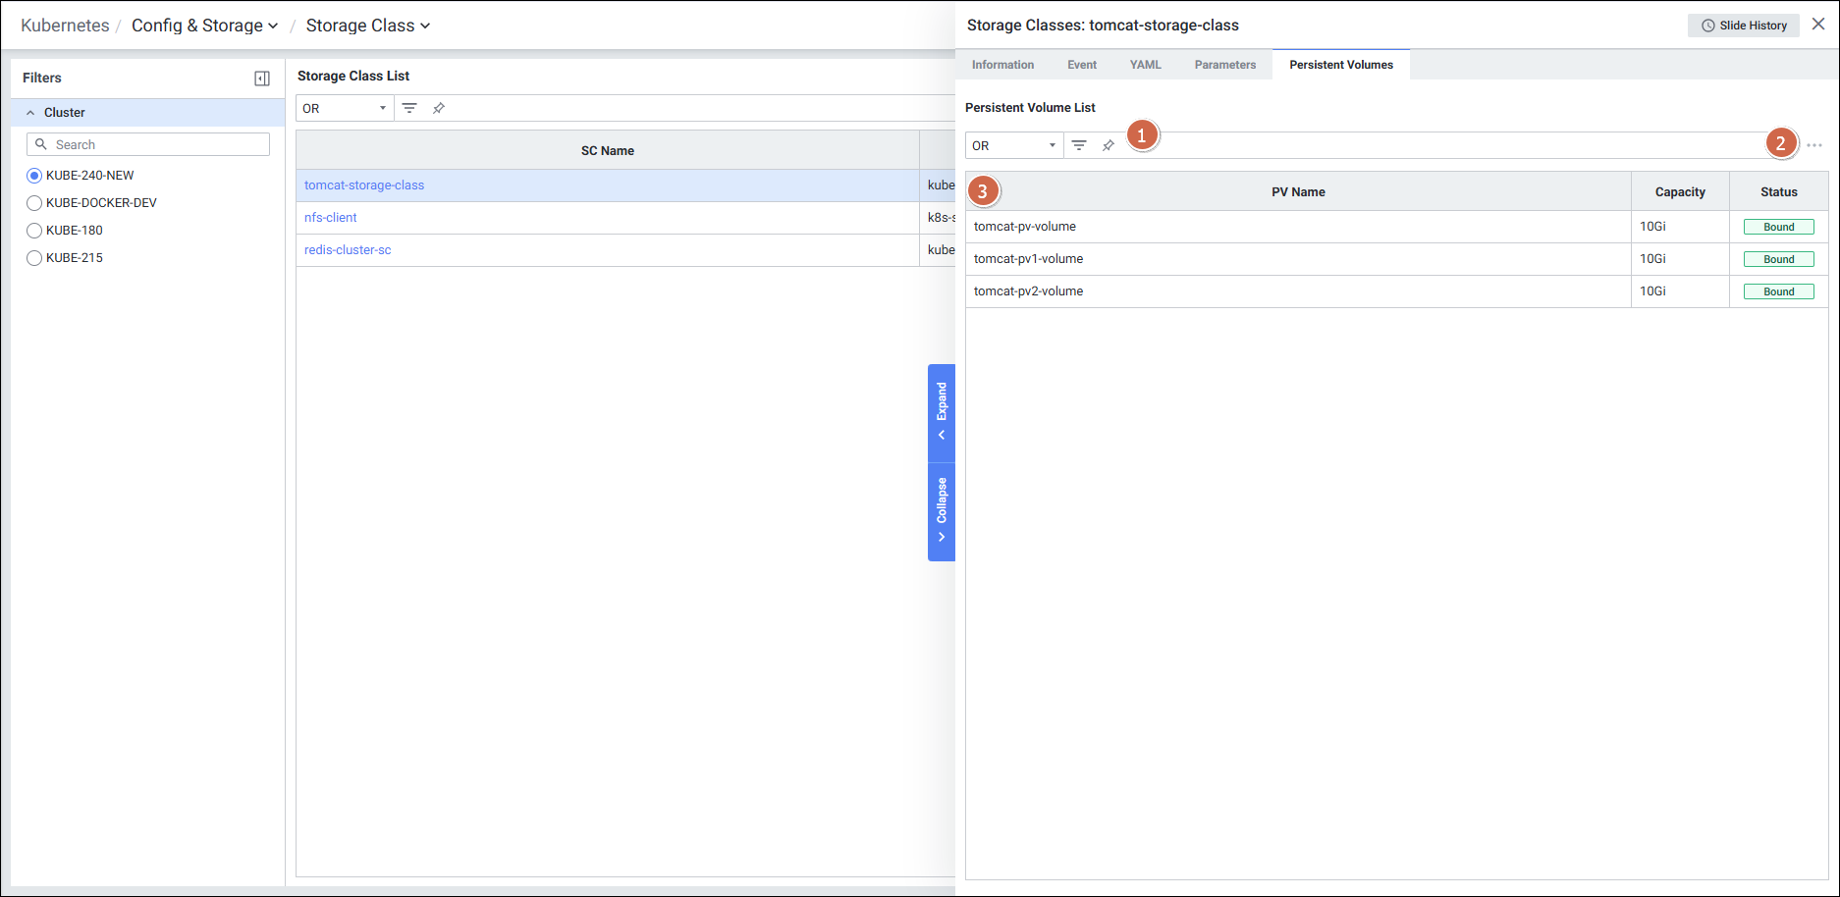Screen dimensions: 1840x897
Task: Click the filter icon in Storage Class List
Action: [409, 108]
